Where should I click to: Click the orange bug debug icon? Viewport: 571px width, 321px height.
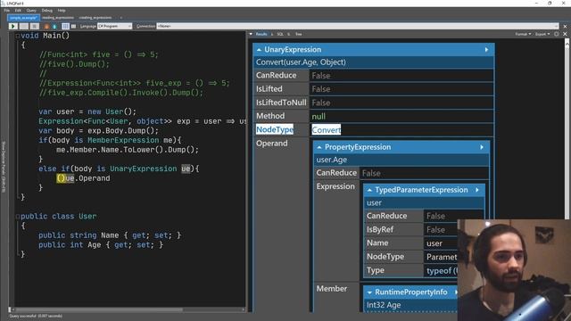46,26
